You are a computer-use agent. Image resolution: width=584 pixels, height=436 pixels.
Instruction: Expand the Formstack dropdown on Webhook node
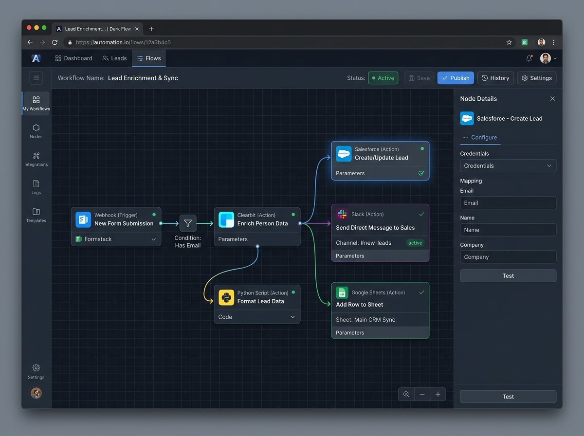(x=153, y=239)
